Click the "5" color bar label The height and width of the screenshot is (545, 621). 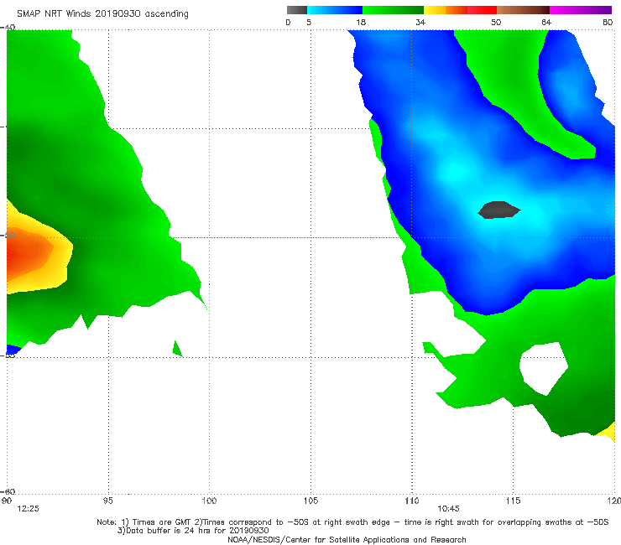[309, 22]
